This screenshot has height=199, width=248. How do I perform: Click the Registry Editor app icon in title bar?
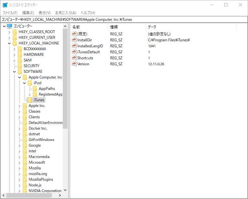click(x=5, y=5)
